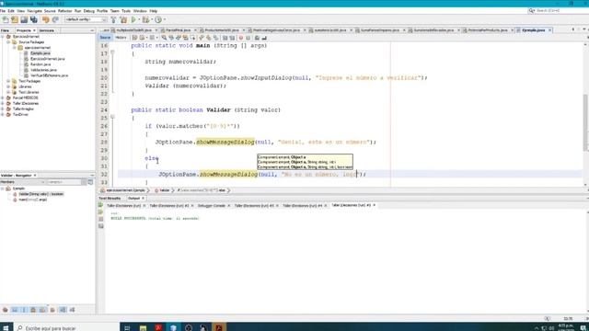The image size is (589, 331).
Task: Collapse code fold at line 17
Action: click(112, 53)
